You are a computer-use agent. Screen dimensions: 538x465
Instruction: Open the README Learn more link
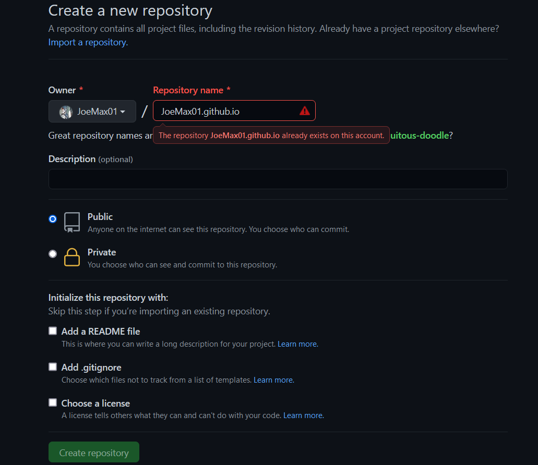(298, 344)
